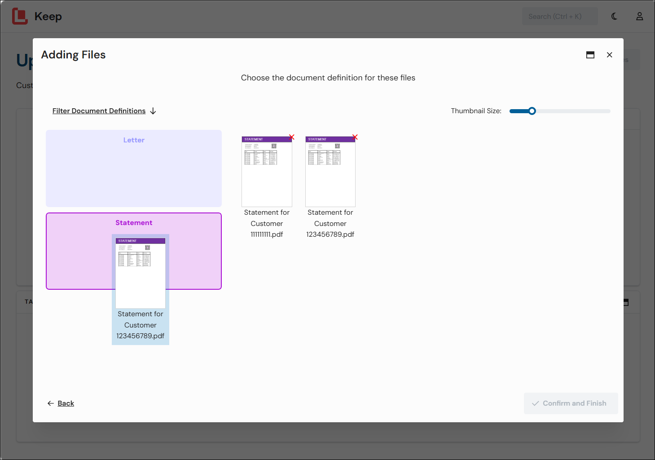Viewport: 655px width, 460px height.
Task: Click the Keep logo icon
Action: click(20, 16)
